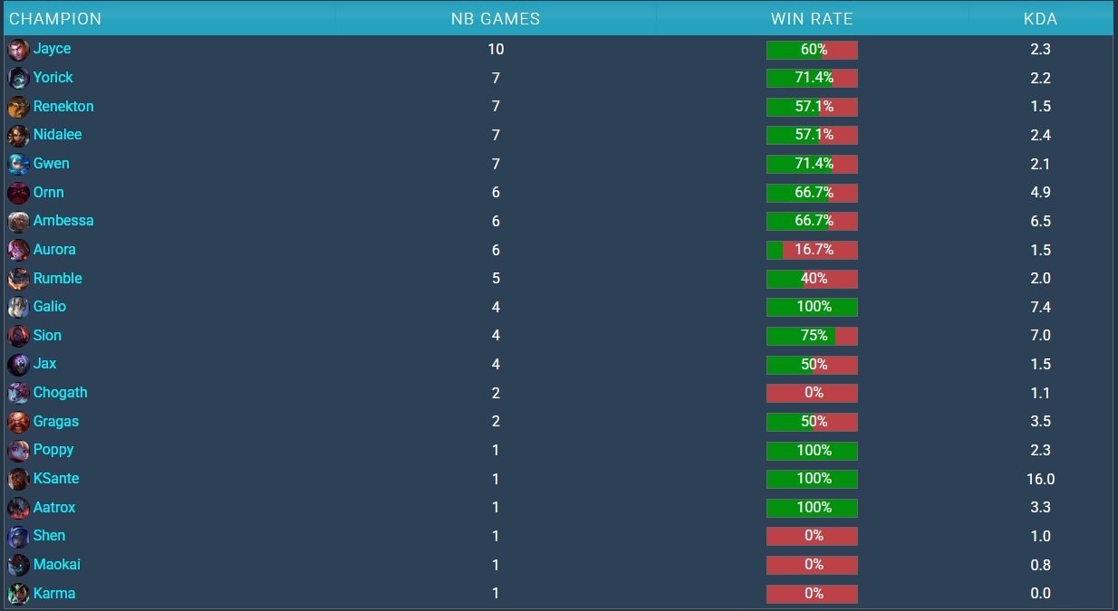Click Gragas's 3.5 KDA value

click(1040, 422)
